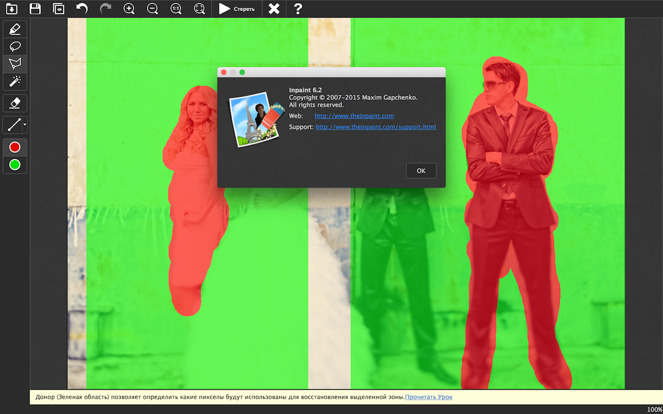
Task: Choose the Eraser tool
Action: (x=15, y=103)
